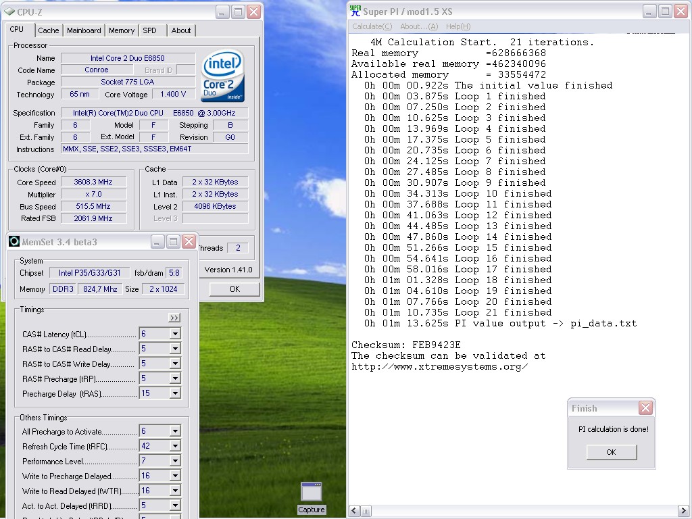This screenshot has height=519, width=692.
Task: Click the Intel Core 2 Duo logo
Action: [223, 76]
